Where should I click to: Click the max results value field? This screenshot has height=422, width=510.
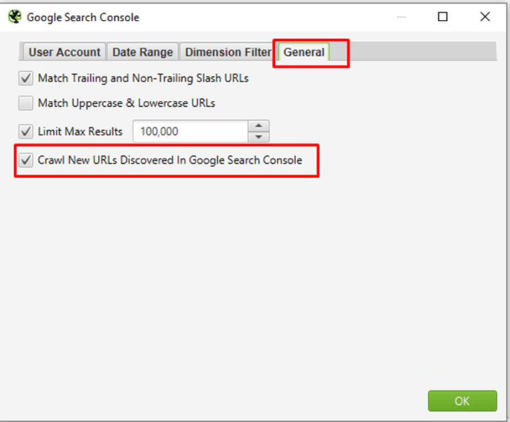(191, 131)
